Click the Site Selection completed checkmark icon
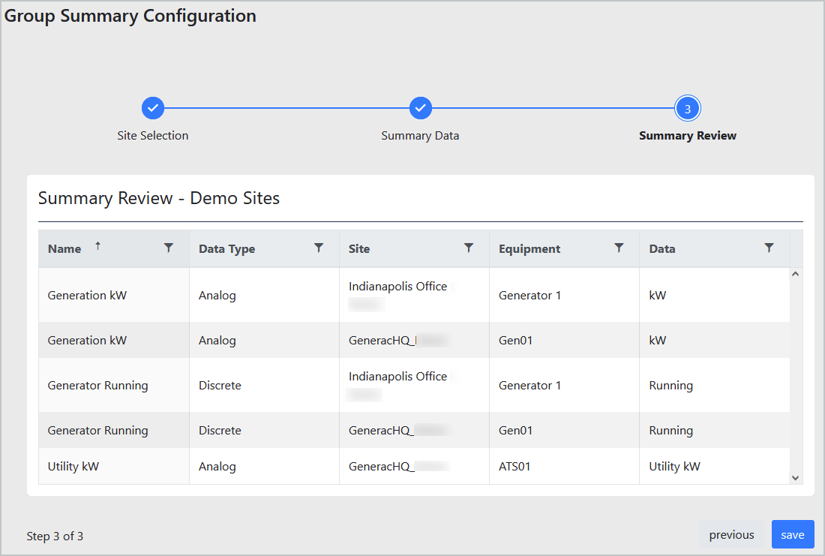 (x=153, y=107)
